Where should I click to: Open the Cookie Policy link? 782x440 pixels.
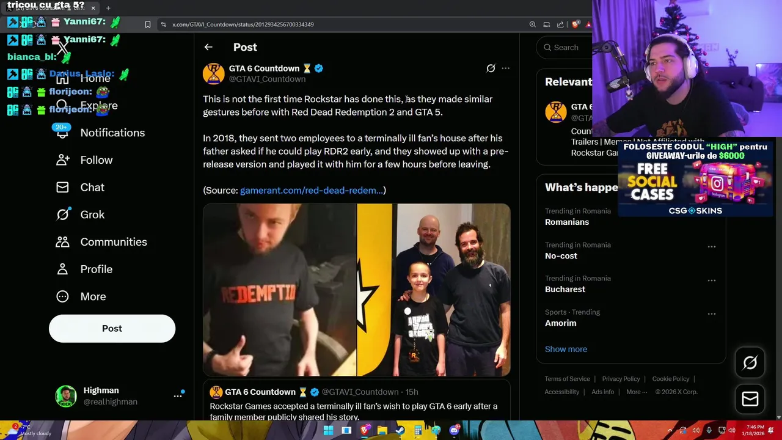coord(670,379)
